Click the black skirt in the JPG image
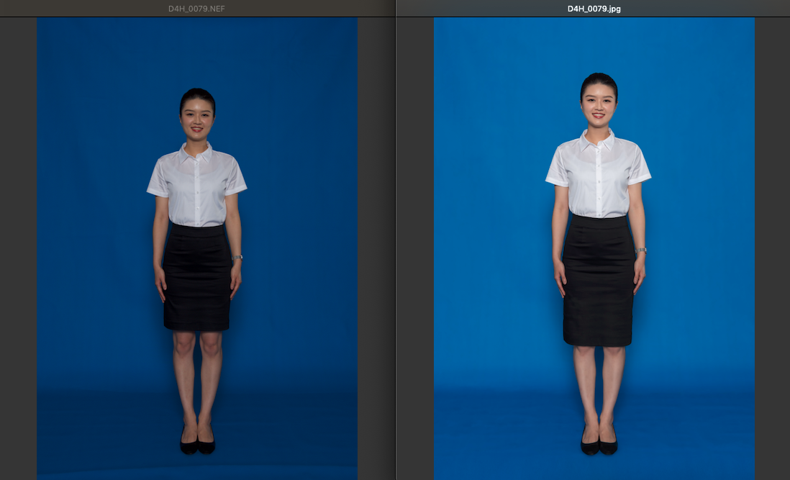790x480 pixels. tap(598, 281)
